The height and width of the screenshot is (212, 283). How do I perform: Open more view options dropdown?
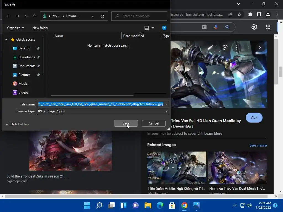pos(153,28)
